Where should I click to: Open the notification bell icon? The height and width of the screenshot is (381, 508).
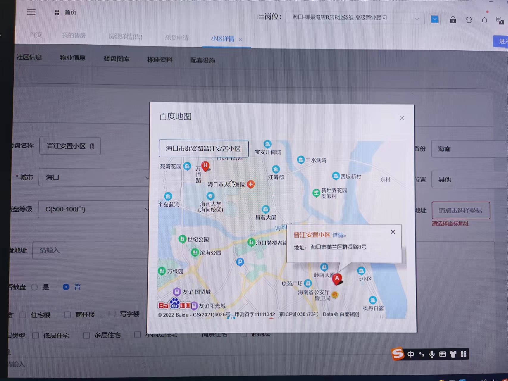pos(484,20)
